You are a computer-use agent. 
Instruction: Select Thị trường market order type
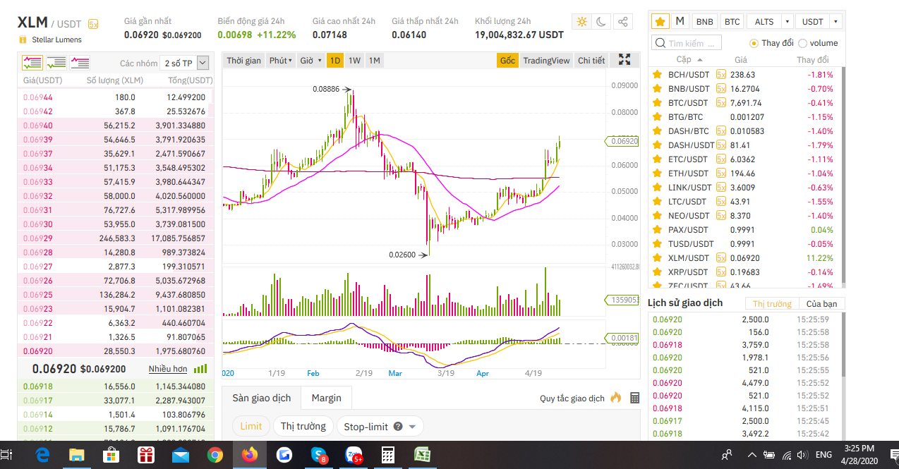point(303,426)
